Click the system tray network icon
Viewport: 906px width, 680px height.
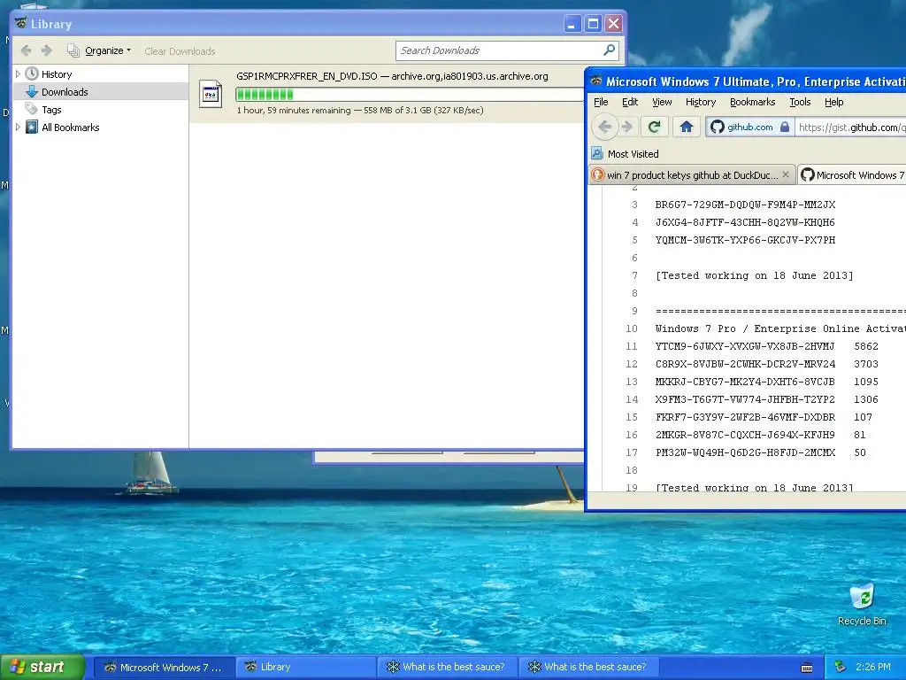point(841,668)
